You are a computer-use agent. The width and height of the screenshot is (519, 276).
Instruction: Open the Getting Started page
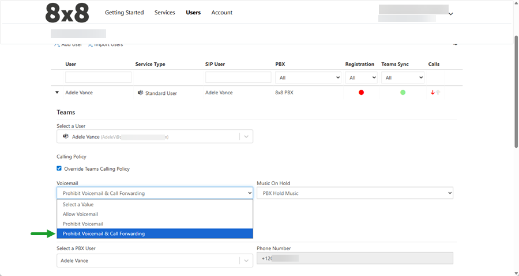pyautogui.click(x=124, y=13)
